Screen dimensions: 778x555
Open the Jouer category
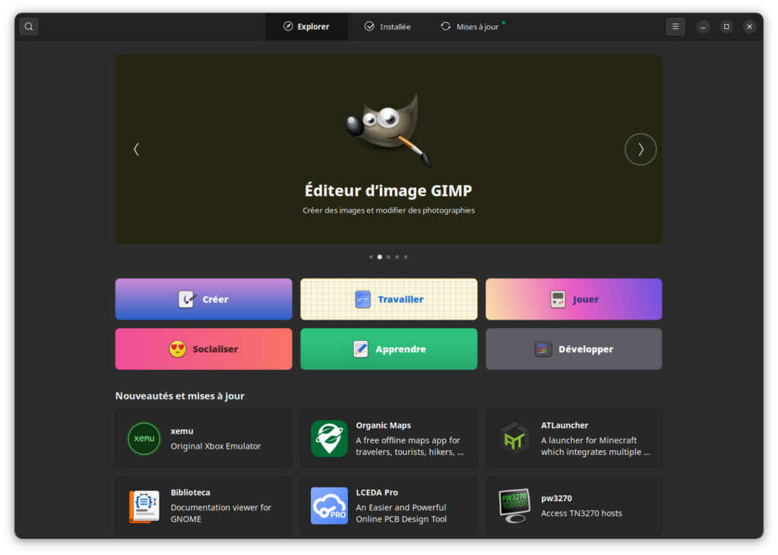pos(574,299)
